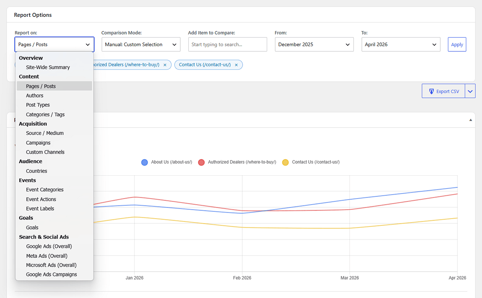Click the Authorized Dealers (/where-to-buy/) legend label

click(242, 162)
